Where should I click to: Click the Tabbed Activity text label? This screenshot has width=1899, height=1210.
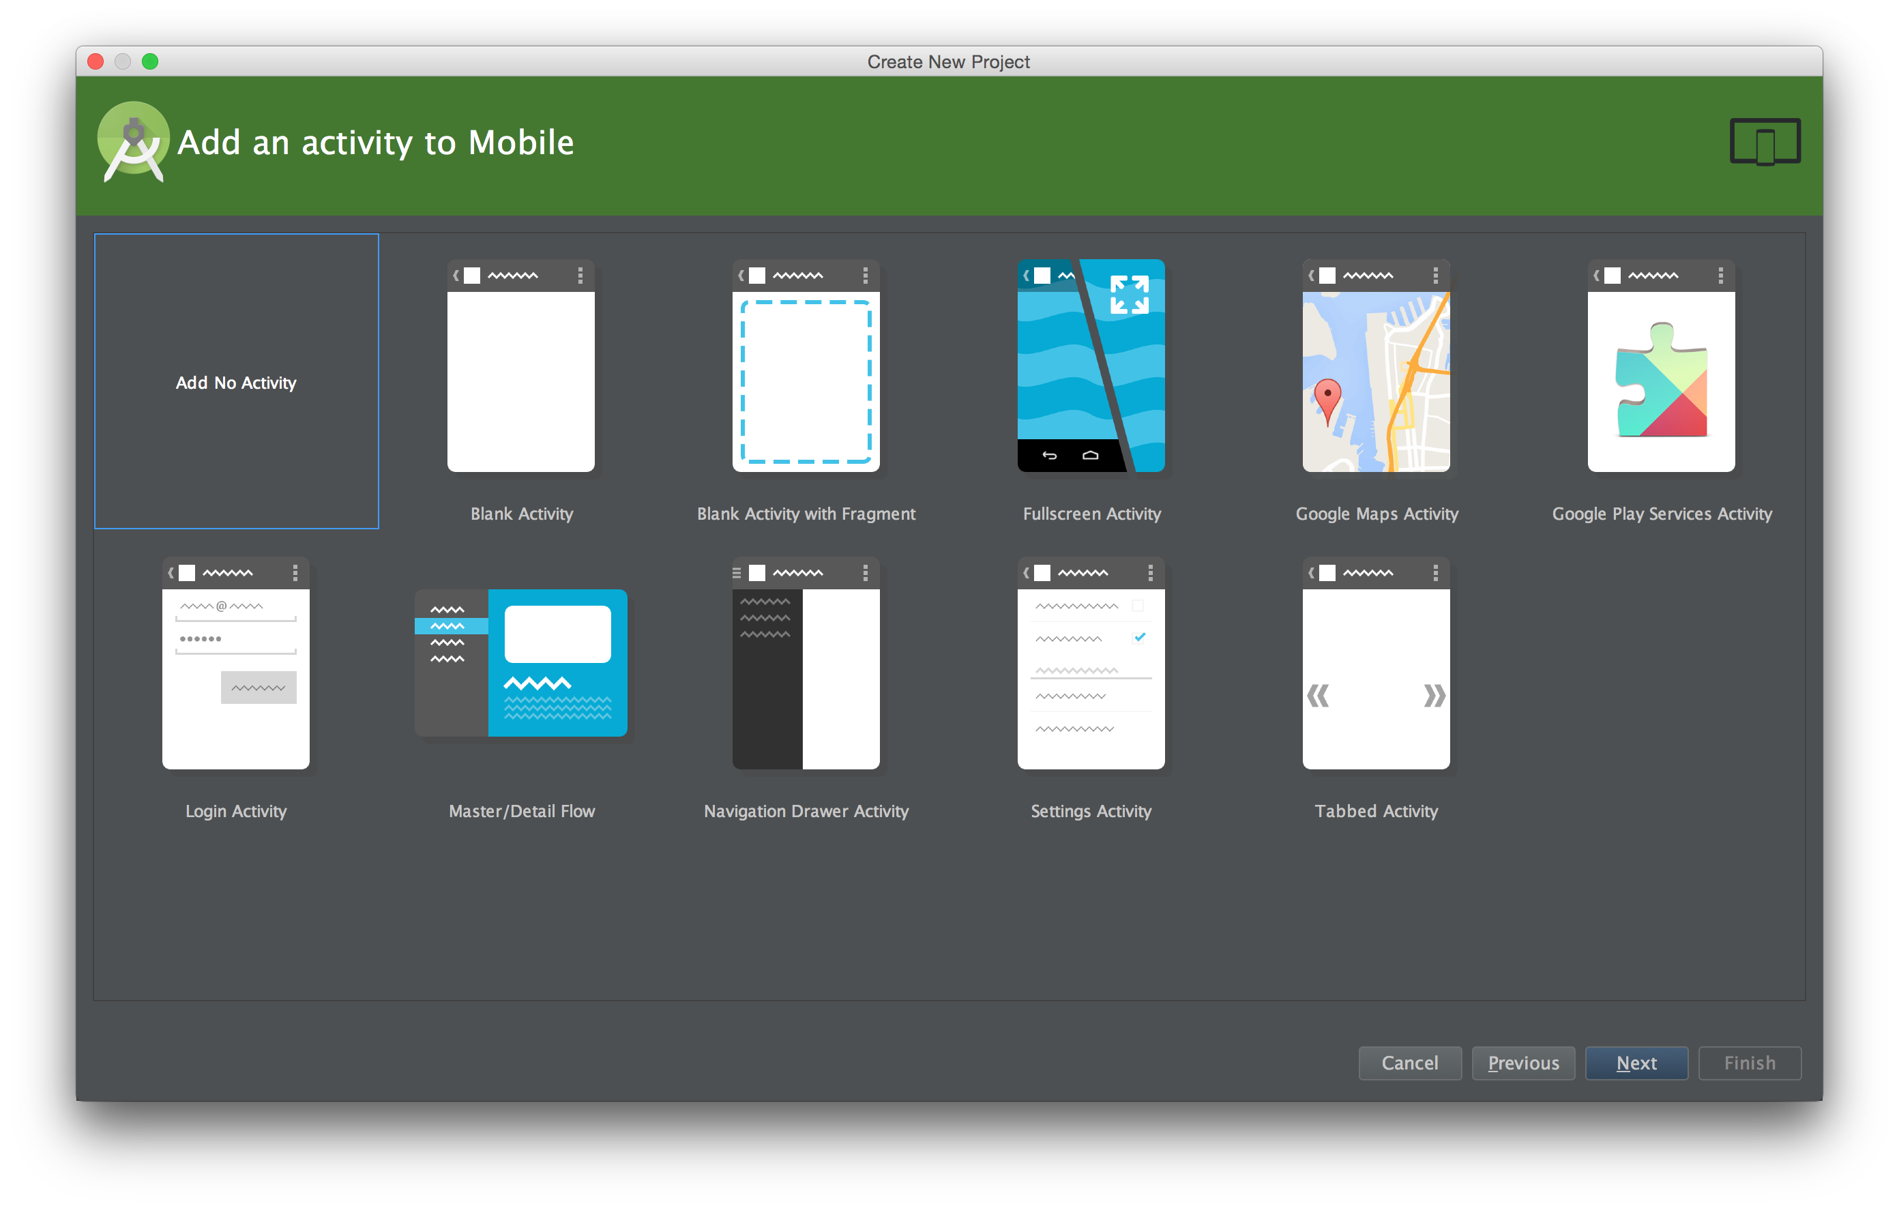click(x=1376, y=811)
